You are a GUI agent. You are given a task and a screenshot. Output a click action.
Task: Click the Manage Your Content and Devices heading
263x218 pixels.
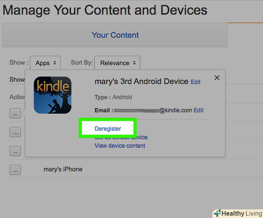105,11
